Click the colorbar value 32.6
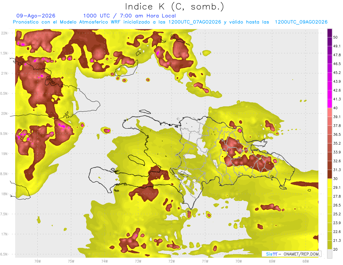The image size is (343, 265). pyautogui.click(x=337, y=161)
